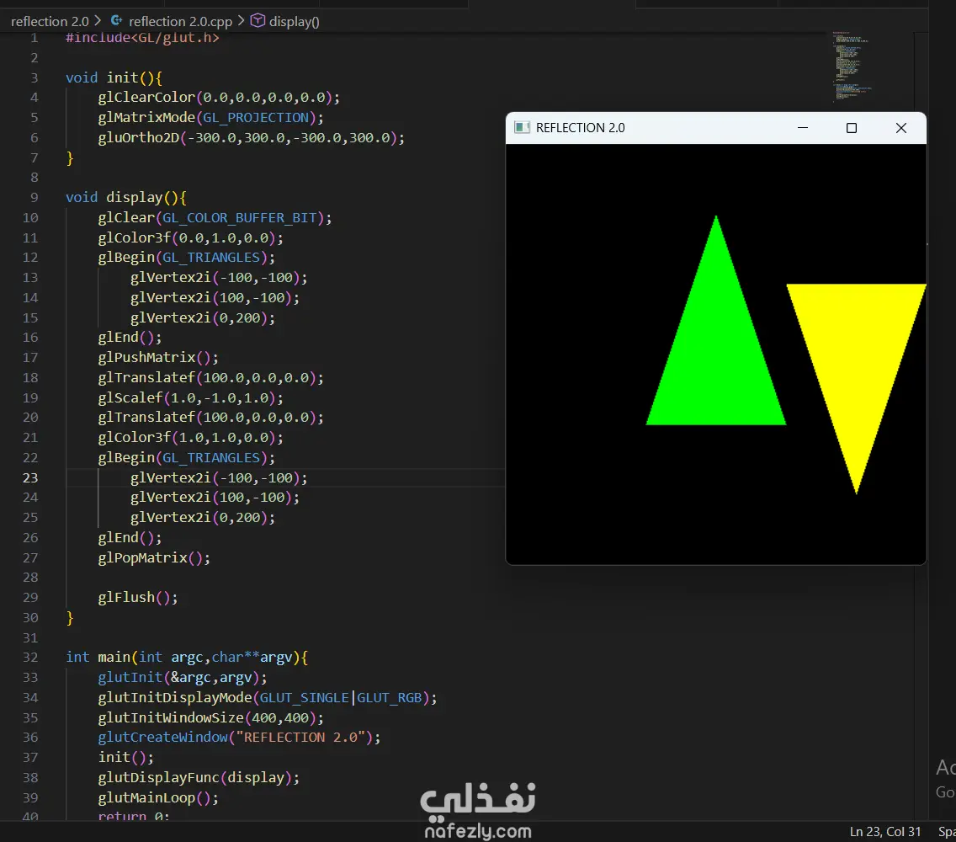Click the glClearColor call on line 4
956x842 pixels.
[x=219, y=98]
